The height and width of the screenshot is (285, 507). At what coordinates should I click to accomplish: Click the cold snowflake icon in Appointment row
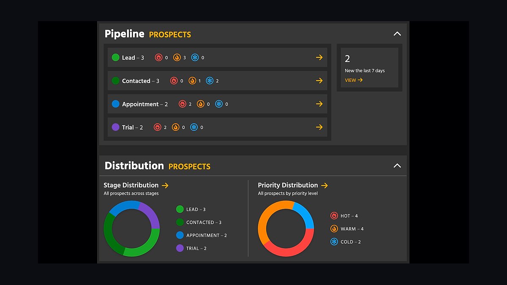coord(219,104)
